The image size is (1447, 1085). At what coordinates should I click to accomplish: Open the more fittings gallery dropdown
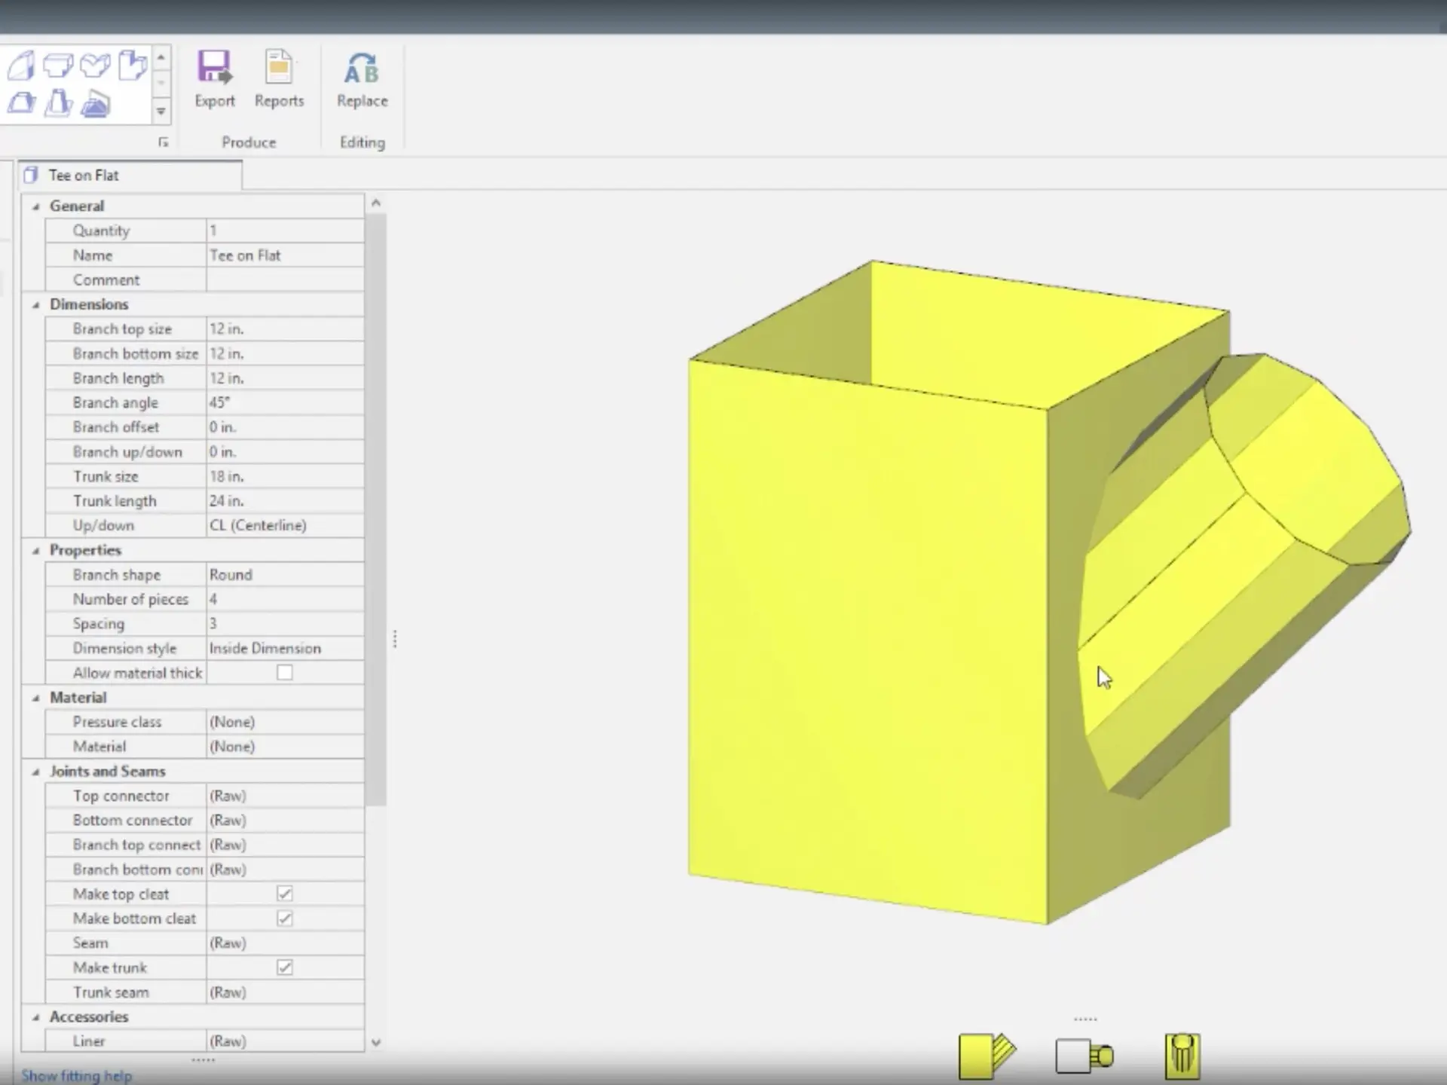click(x=161, y=111)
